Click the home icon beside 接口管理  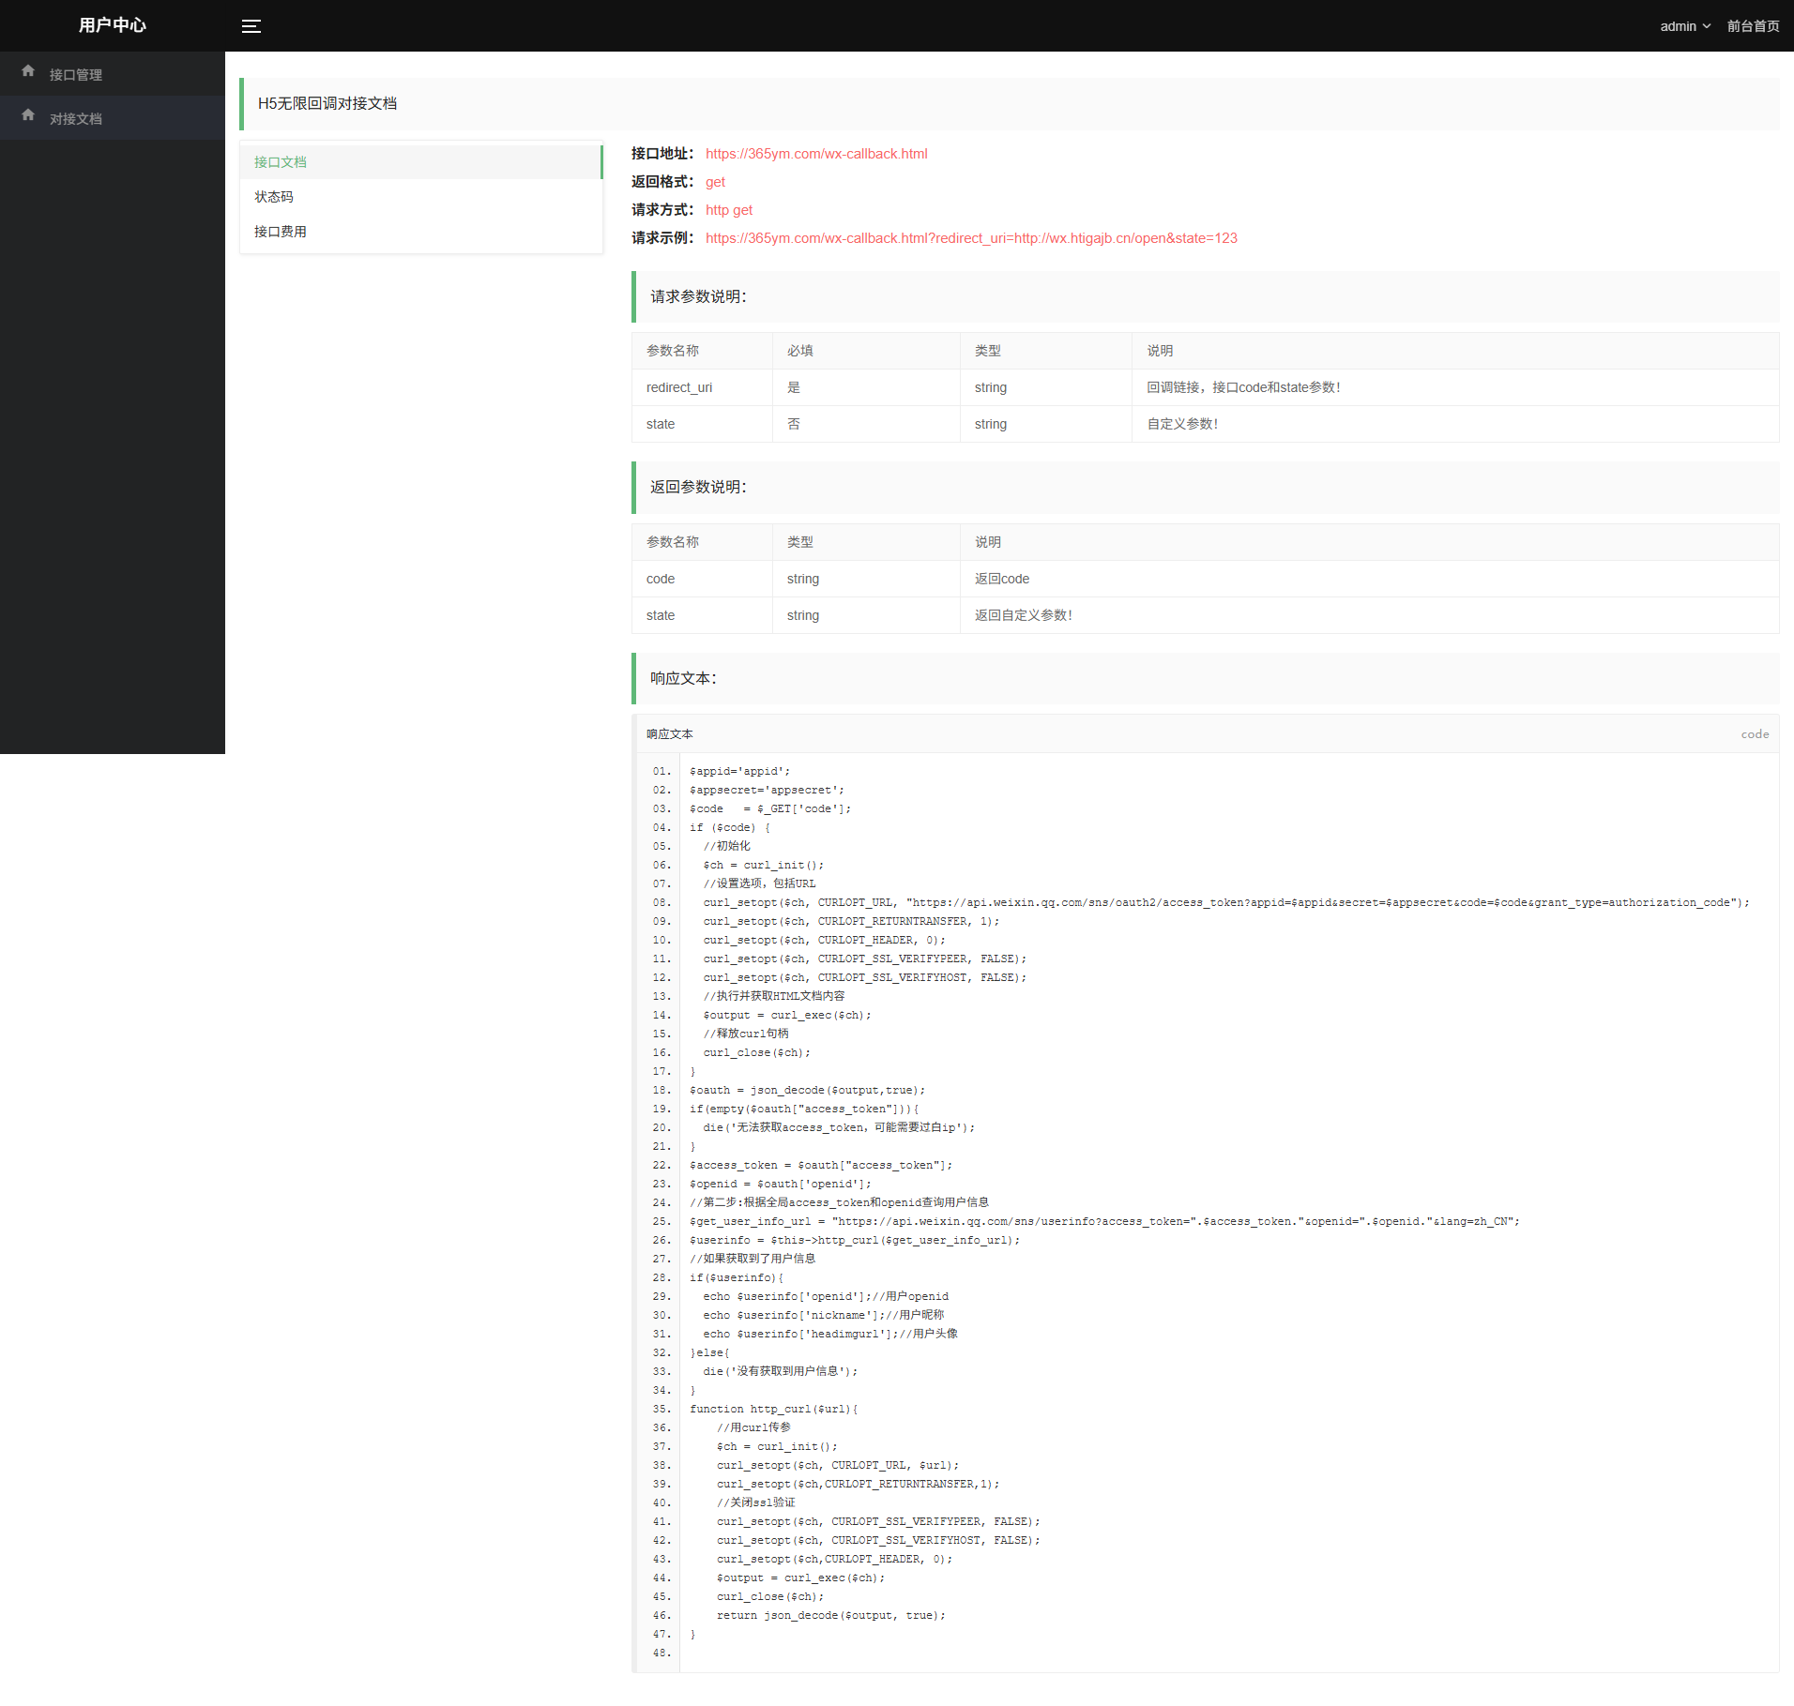[28, 71]
